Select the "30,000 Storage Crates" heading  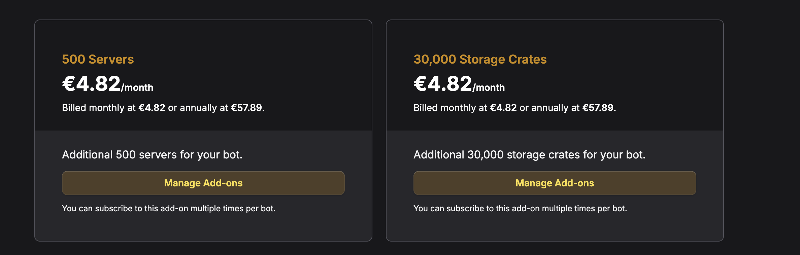coord(480,59)
